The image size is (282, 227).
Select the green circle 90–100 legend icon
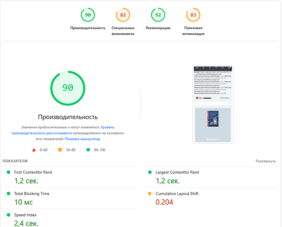pyautogui.click(x=88, y=149)
